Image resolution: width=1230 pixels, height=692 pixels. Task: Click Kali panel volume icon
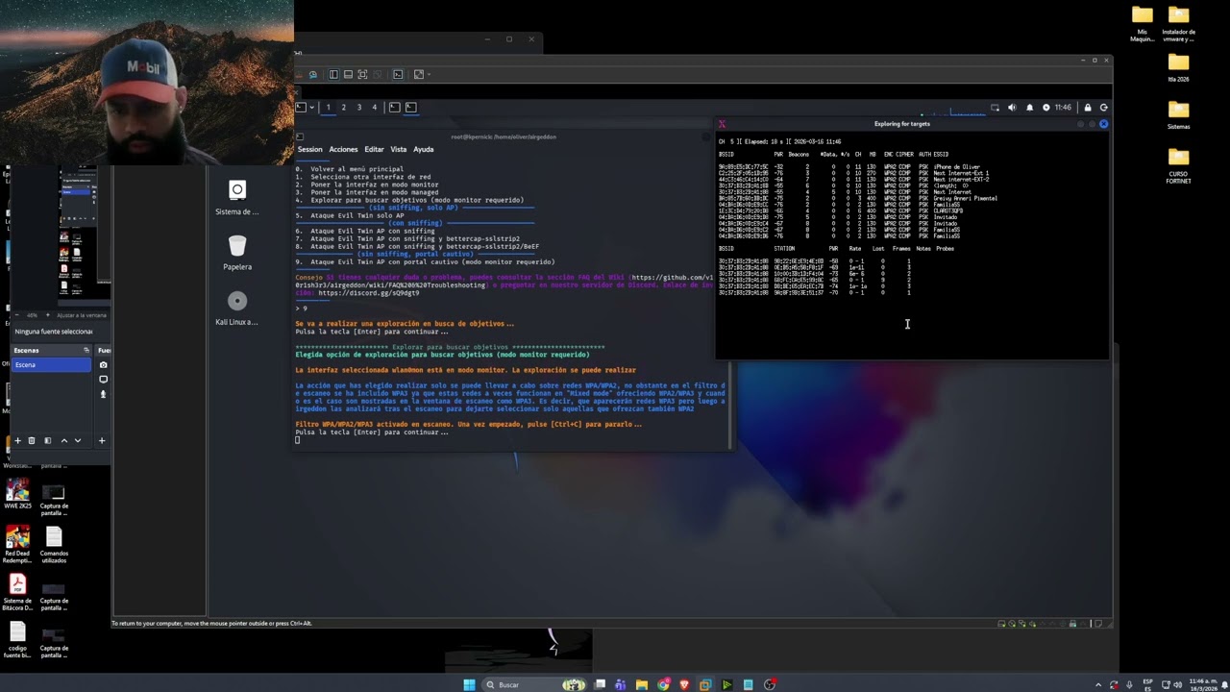[1011, 108]
